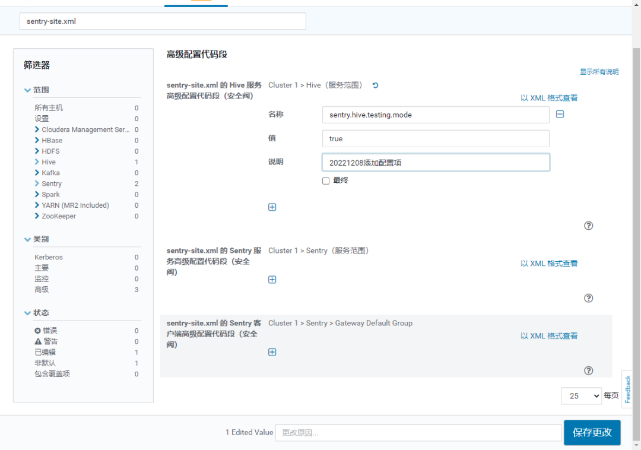The image size is (641, 450).
Task: Add a property with plus icon under Sentry 服务范围
Action: coord(272,280)
